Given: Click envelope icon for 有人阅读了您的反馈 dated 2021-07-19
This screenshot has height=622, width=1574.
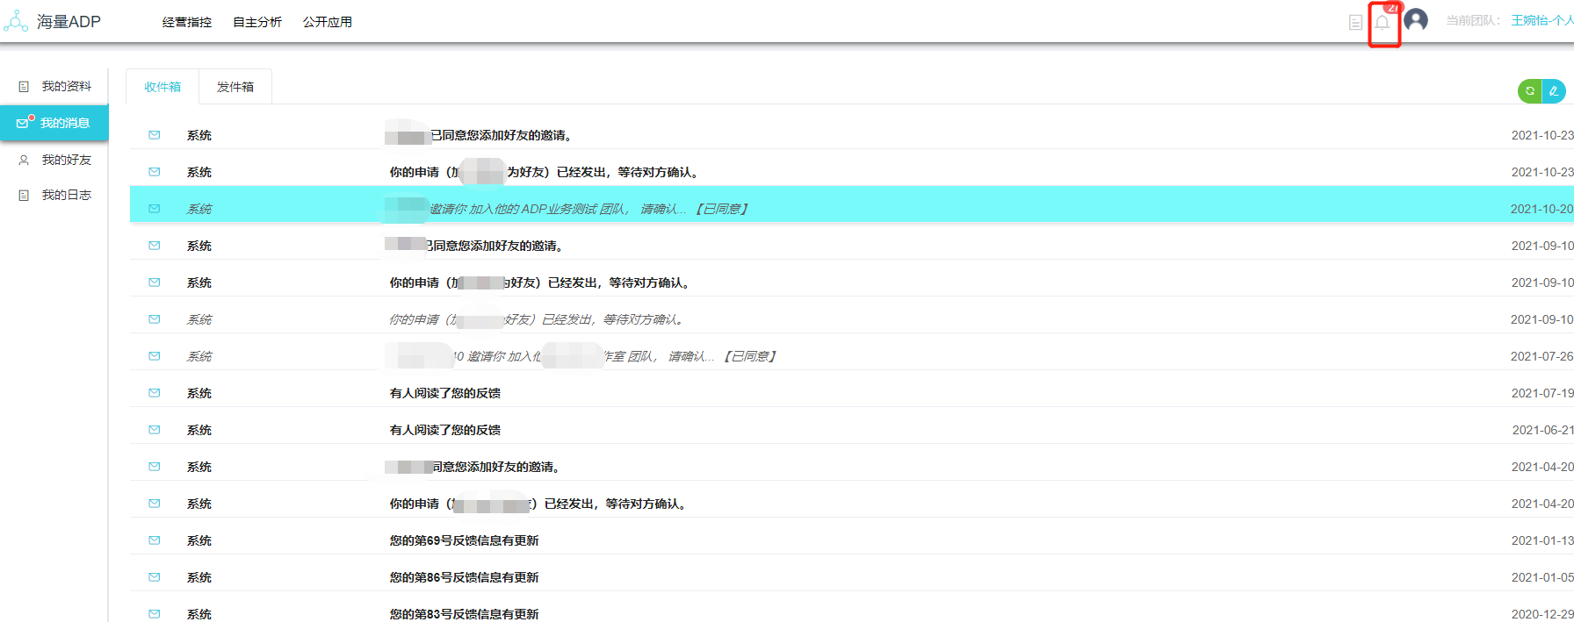Looking at the screenshot, I should tap(155, 393).
